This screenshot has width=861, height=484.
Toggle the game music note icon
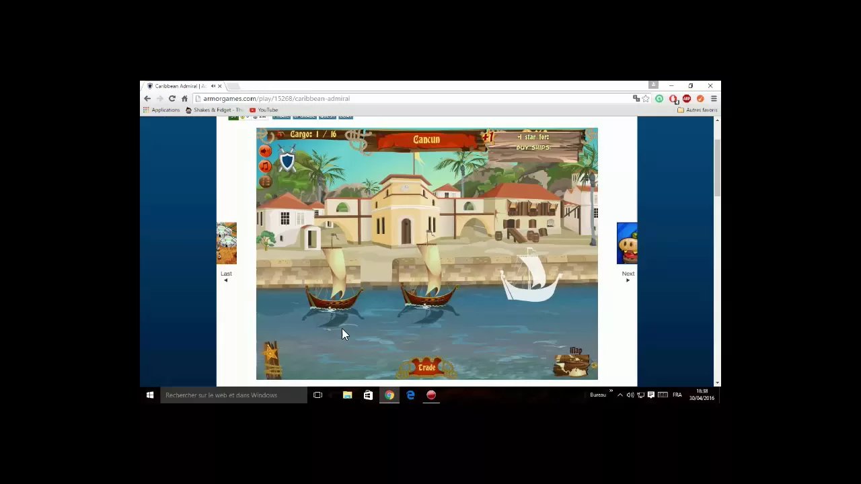266,166
